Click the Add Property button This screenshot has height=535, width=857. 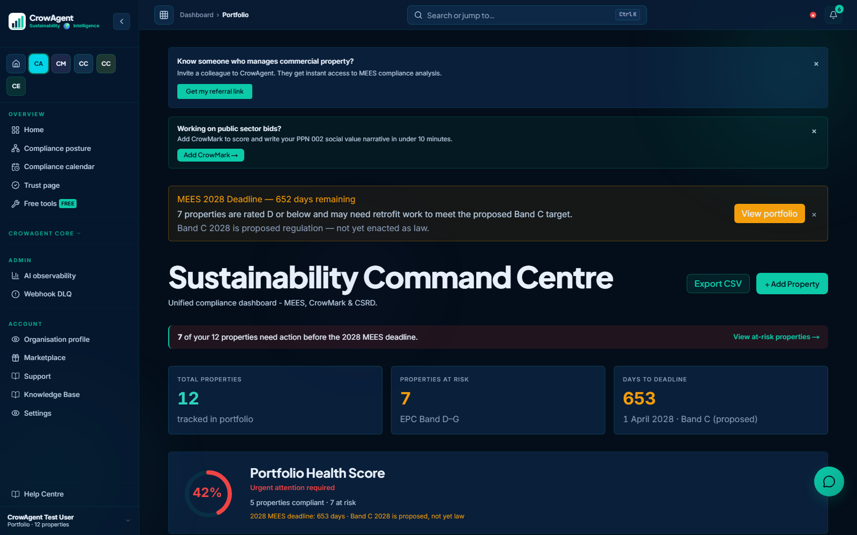(x=792, y=284)
